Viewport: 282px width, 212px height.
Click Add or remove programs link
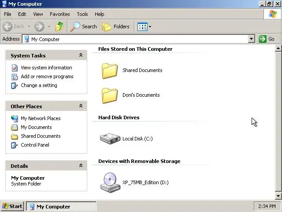click(x=47, y=76)
